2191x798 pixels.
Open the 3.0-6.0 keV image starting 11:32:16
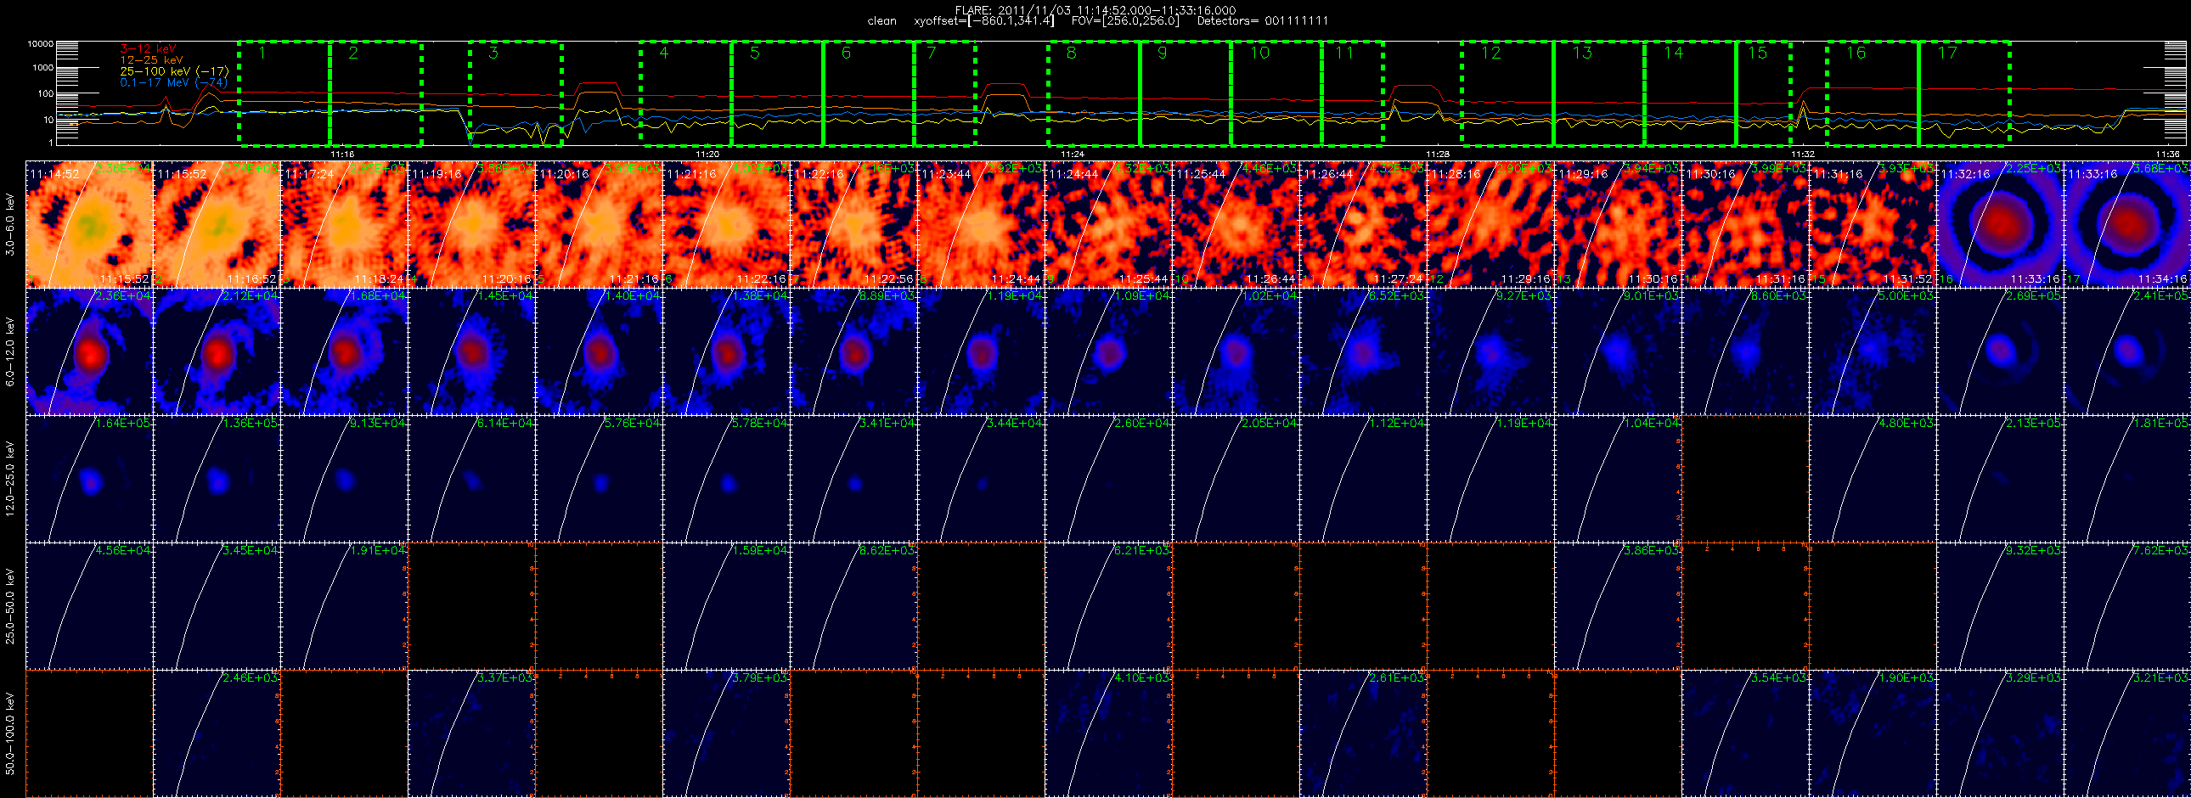click(x=2001, y=224)
